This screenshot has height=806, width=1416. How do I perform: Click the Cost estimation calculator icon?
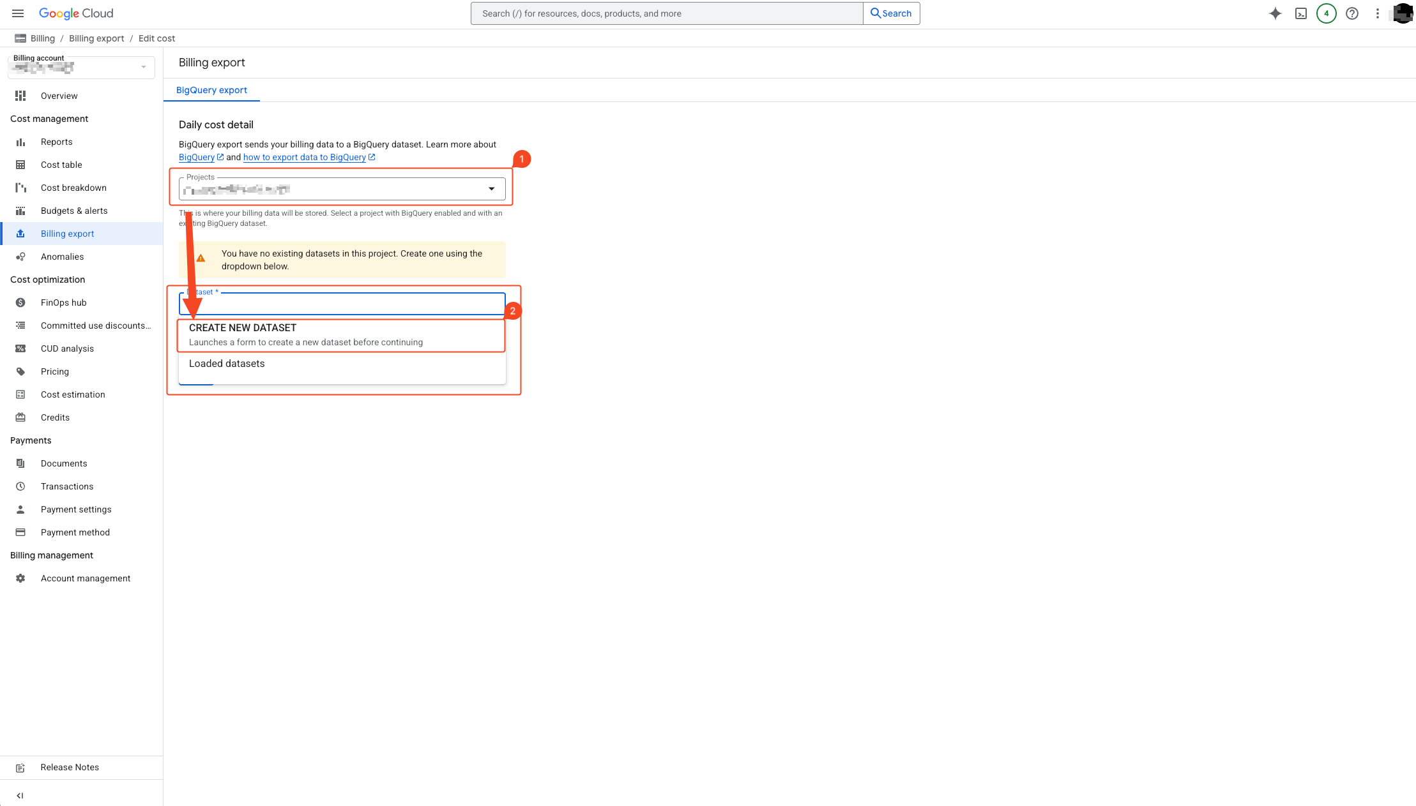click(x=20, y=394)
